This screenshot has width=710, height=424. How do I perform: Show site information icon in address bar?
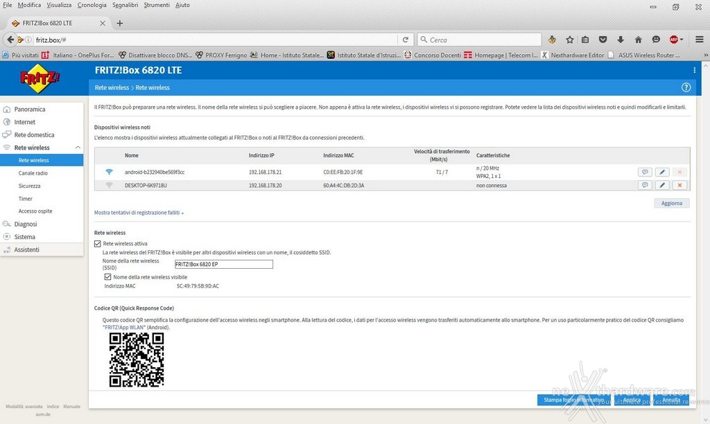click(x=28, y=39)
